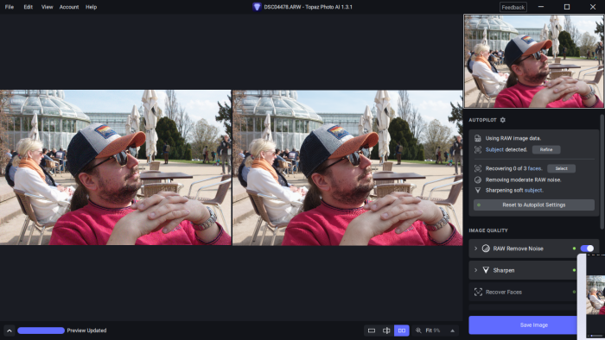Click Save Image button
This screenshot has height=340, width=605.
(x=533, y=325)
